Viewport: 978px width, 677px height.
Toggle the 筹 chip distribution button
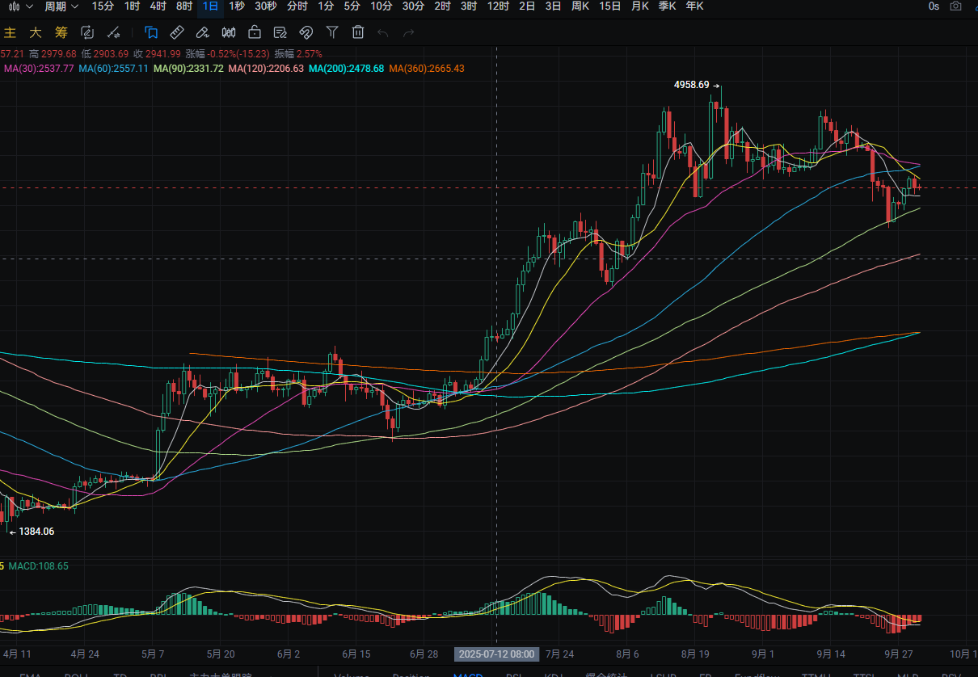point(61,32)
